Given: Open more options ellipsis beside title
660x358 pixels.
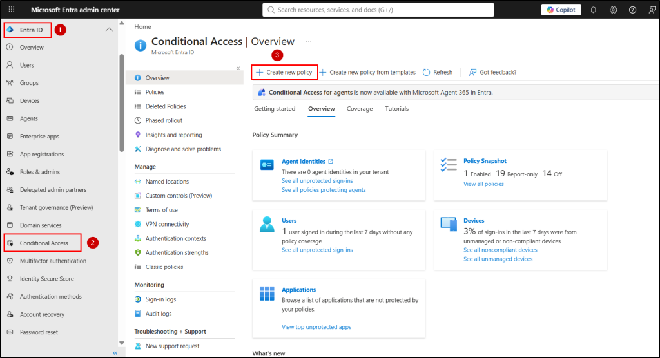Looking at the screenshot, I should click(309, 42).
